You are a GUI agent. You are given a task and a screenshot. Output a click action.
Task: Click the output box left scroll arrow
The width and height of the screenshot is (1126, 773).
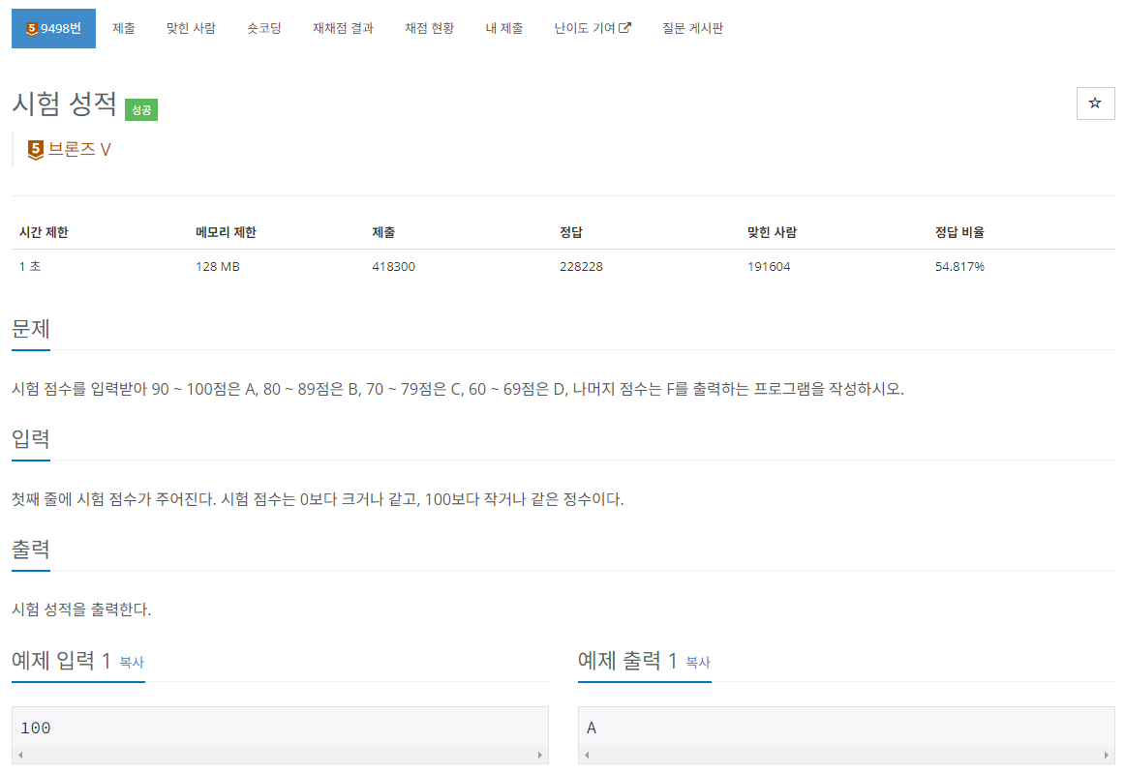[587, 755]
